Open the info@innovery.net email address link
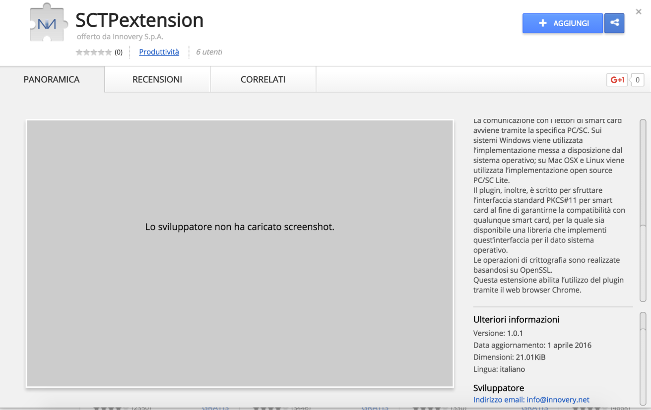 tap(531, 400)
